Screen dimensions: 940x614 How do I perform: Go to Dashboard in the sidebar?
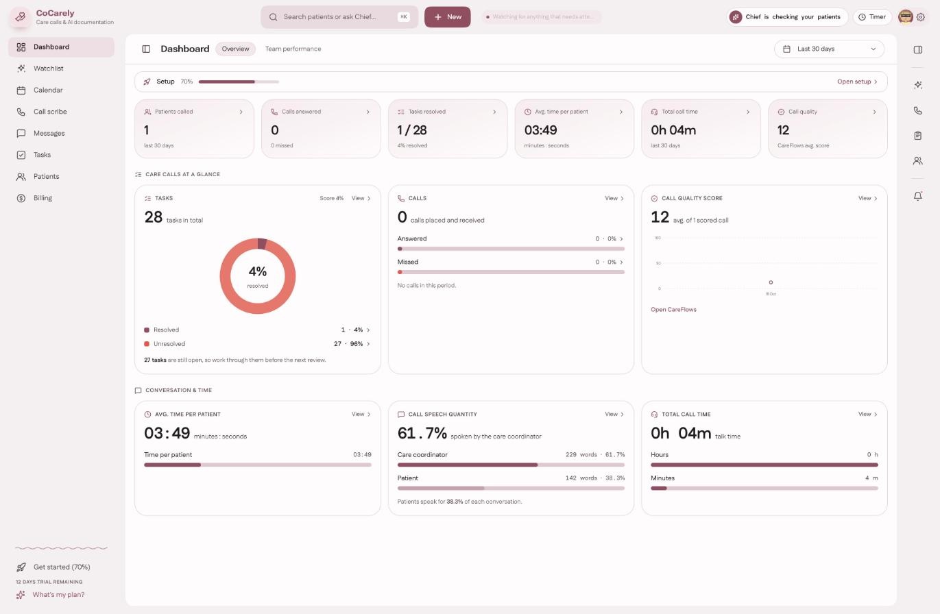61,47
